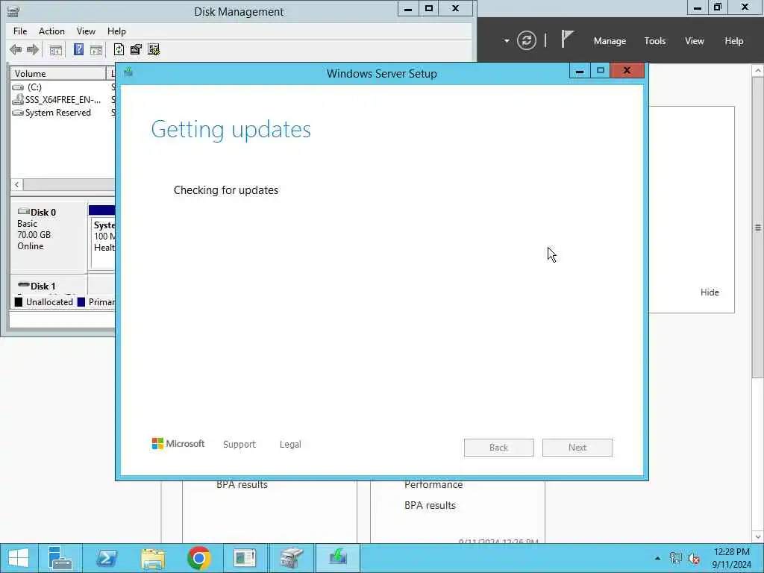
Task: Click the Volume column header
Action: point(58,74)
